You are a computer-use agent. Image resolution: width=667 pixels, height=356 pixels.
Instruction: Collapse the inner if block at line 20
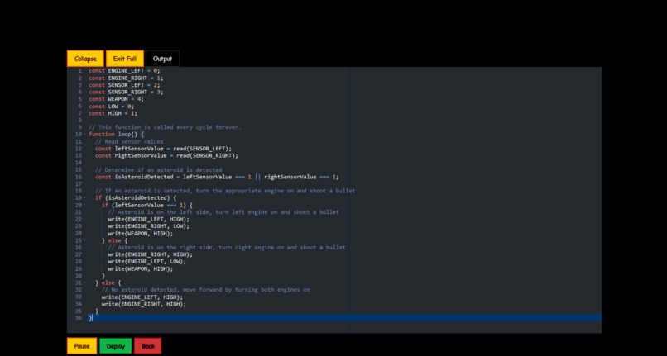(84, 205)
